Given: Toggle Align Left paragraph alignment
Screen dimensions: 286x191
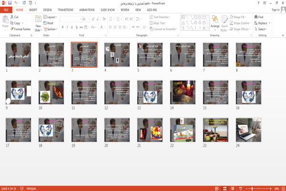Looking at the screenshot, I should (111, 27).
